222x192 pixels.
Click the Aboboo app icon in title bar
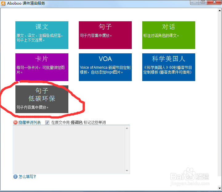(3, 3)
